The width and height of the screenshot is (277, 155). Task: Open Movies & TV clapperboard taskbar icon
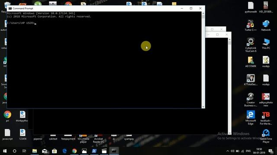(104, 151)
